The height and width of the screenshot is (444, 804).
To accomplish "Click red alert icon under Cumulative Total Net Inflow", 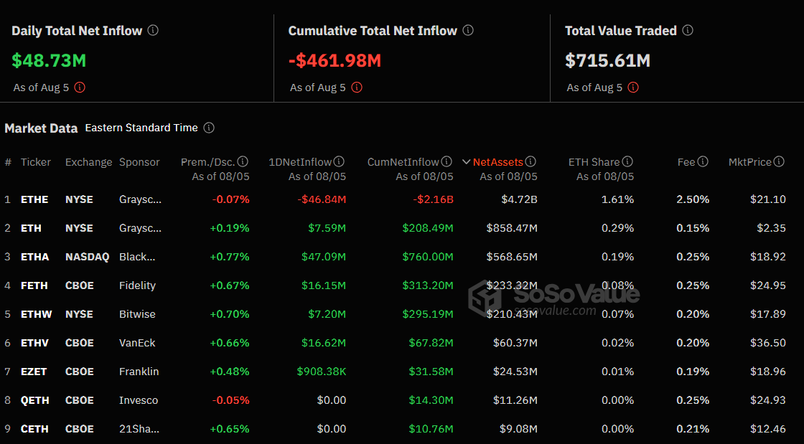I will click(x=357, y=87).
